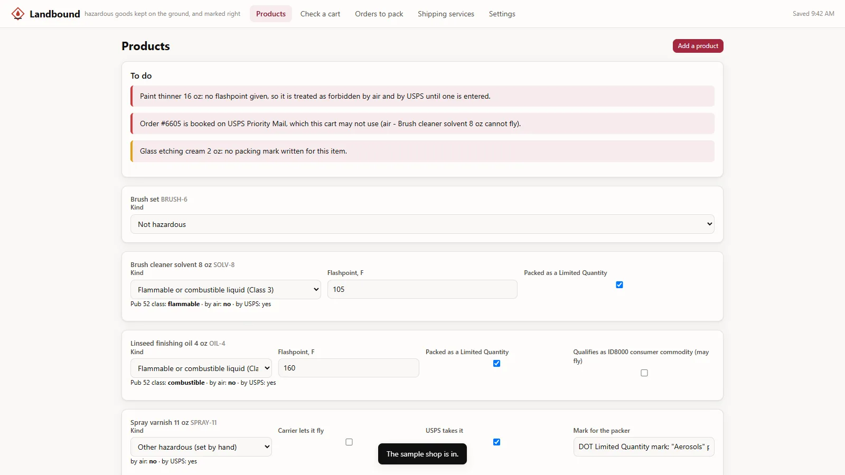The image size is (845, 475).
Task: Click the Add a product button
Action: coord(698,46)
